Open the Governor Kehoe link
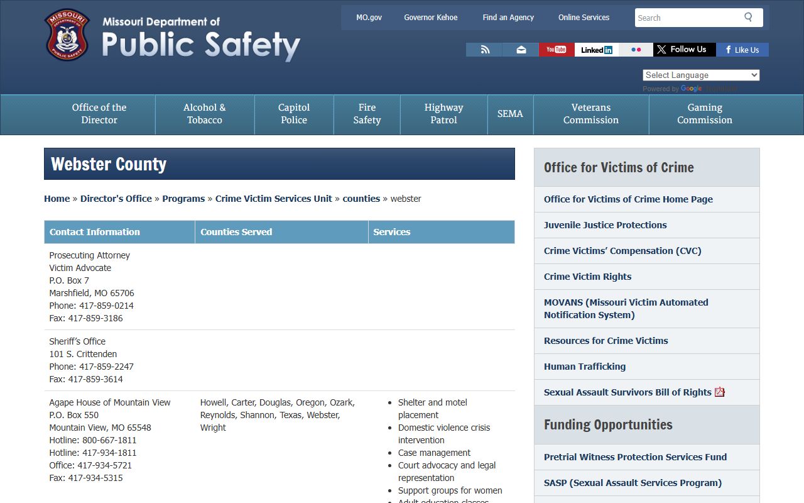Viewport: 804px width, 503px height. pos(431,18)
